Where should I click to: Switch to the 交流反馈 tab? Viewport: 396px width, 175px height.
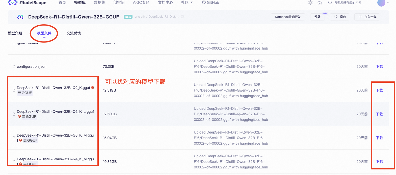point(74,33)
